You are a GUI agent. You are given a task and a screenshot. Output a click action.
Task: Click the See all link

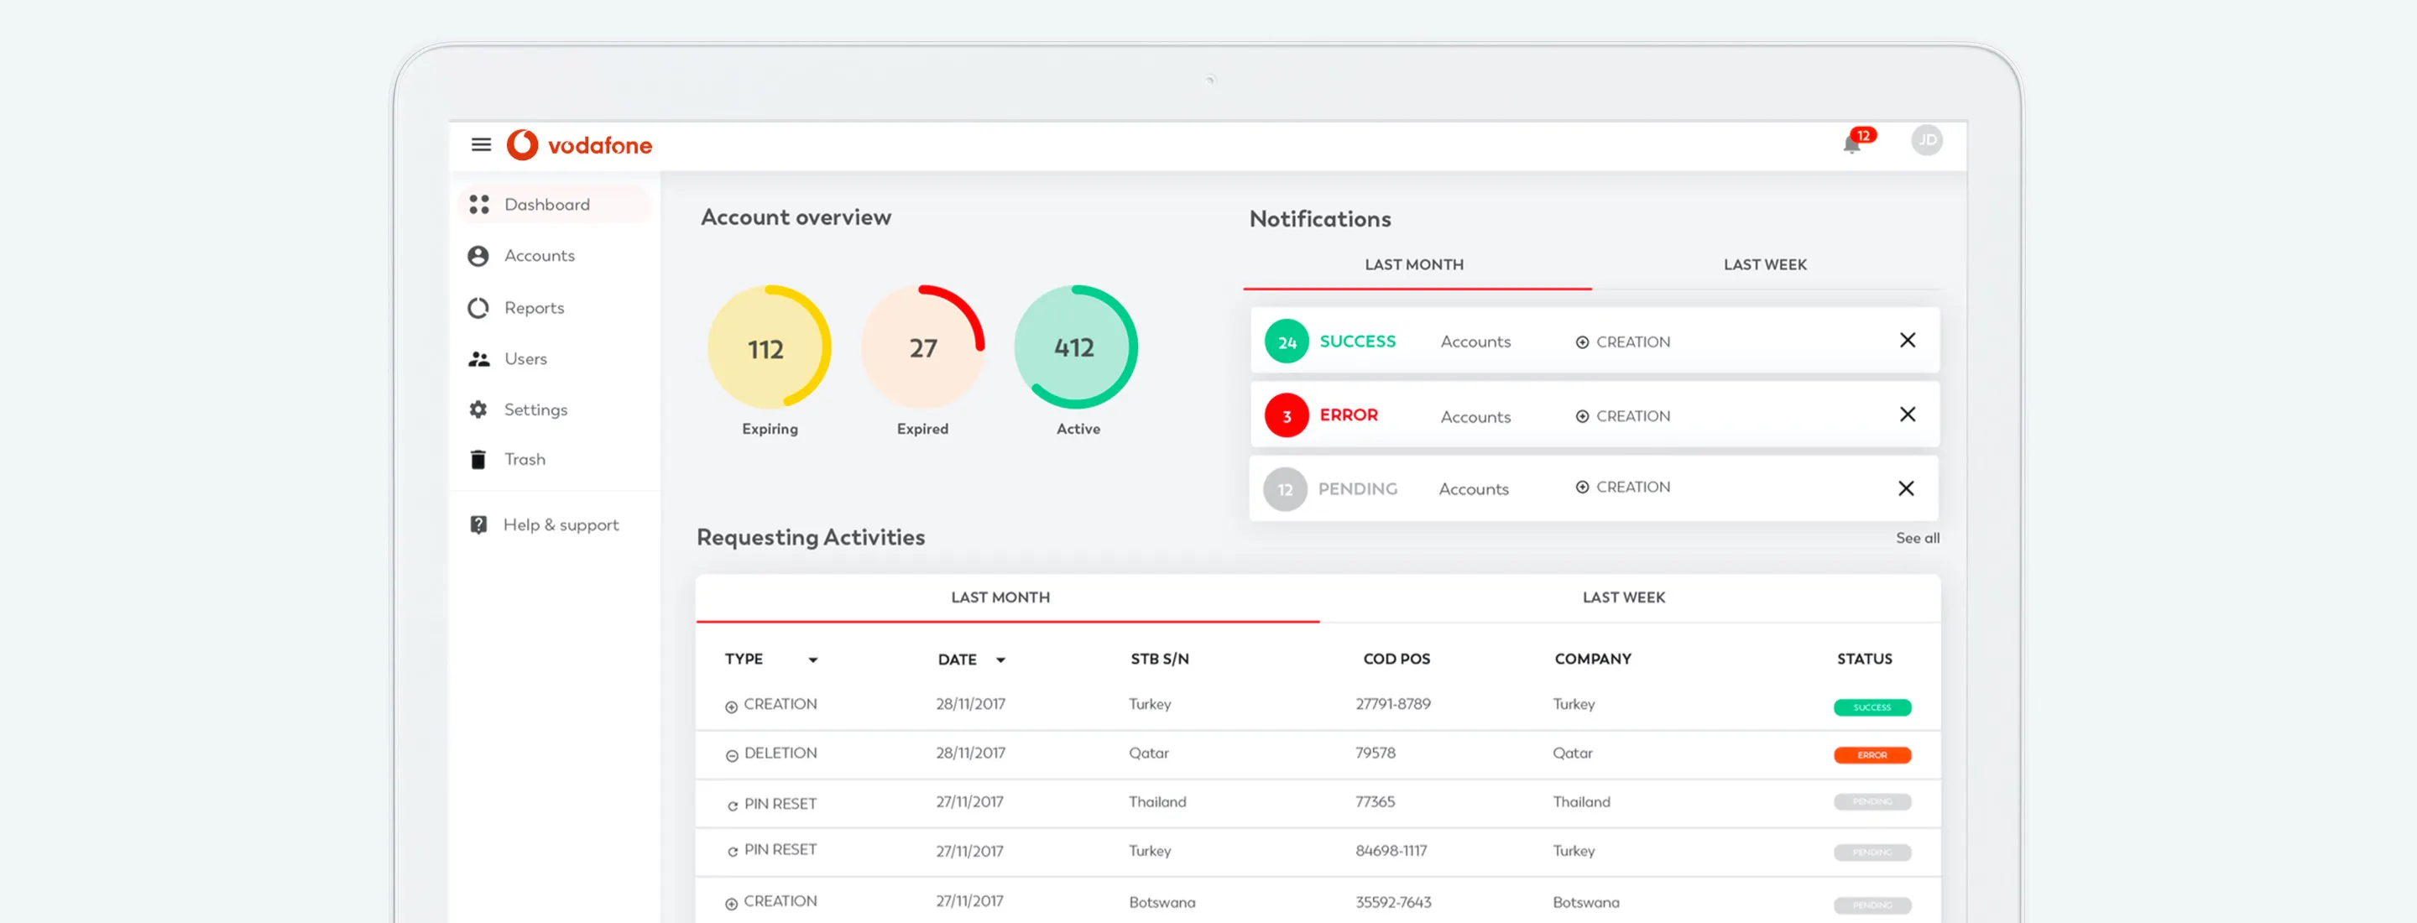pyautogui.click(x=1917, y=539)
